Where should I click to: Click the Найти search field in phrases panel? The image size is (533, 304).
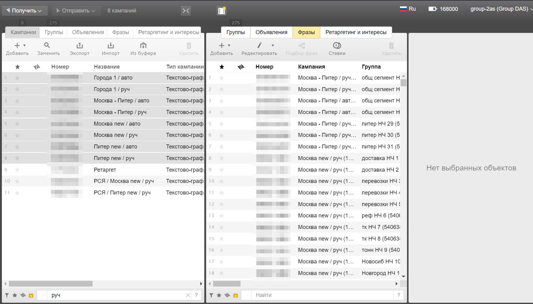(x=322, y=295)
